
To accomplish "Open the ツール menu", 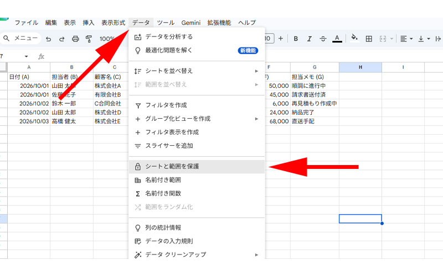I will coord(166,23).
